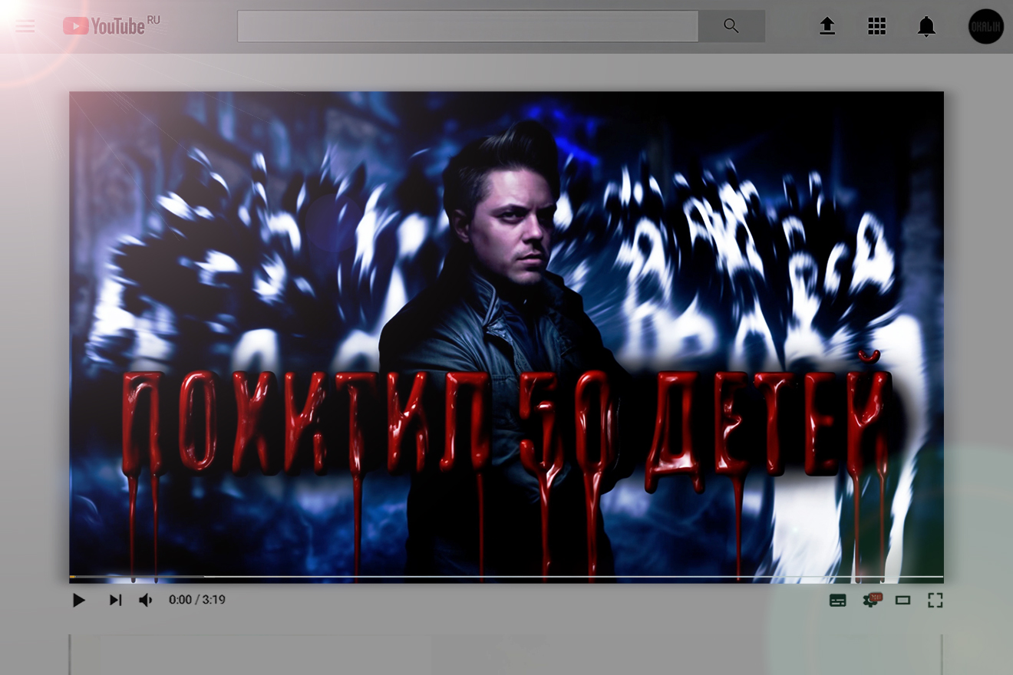1013x675 pixels.
Task: Open the player settings gear
Action: 872,600
